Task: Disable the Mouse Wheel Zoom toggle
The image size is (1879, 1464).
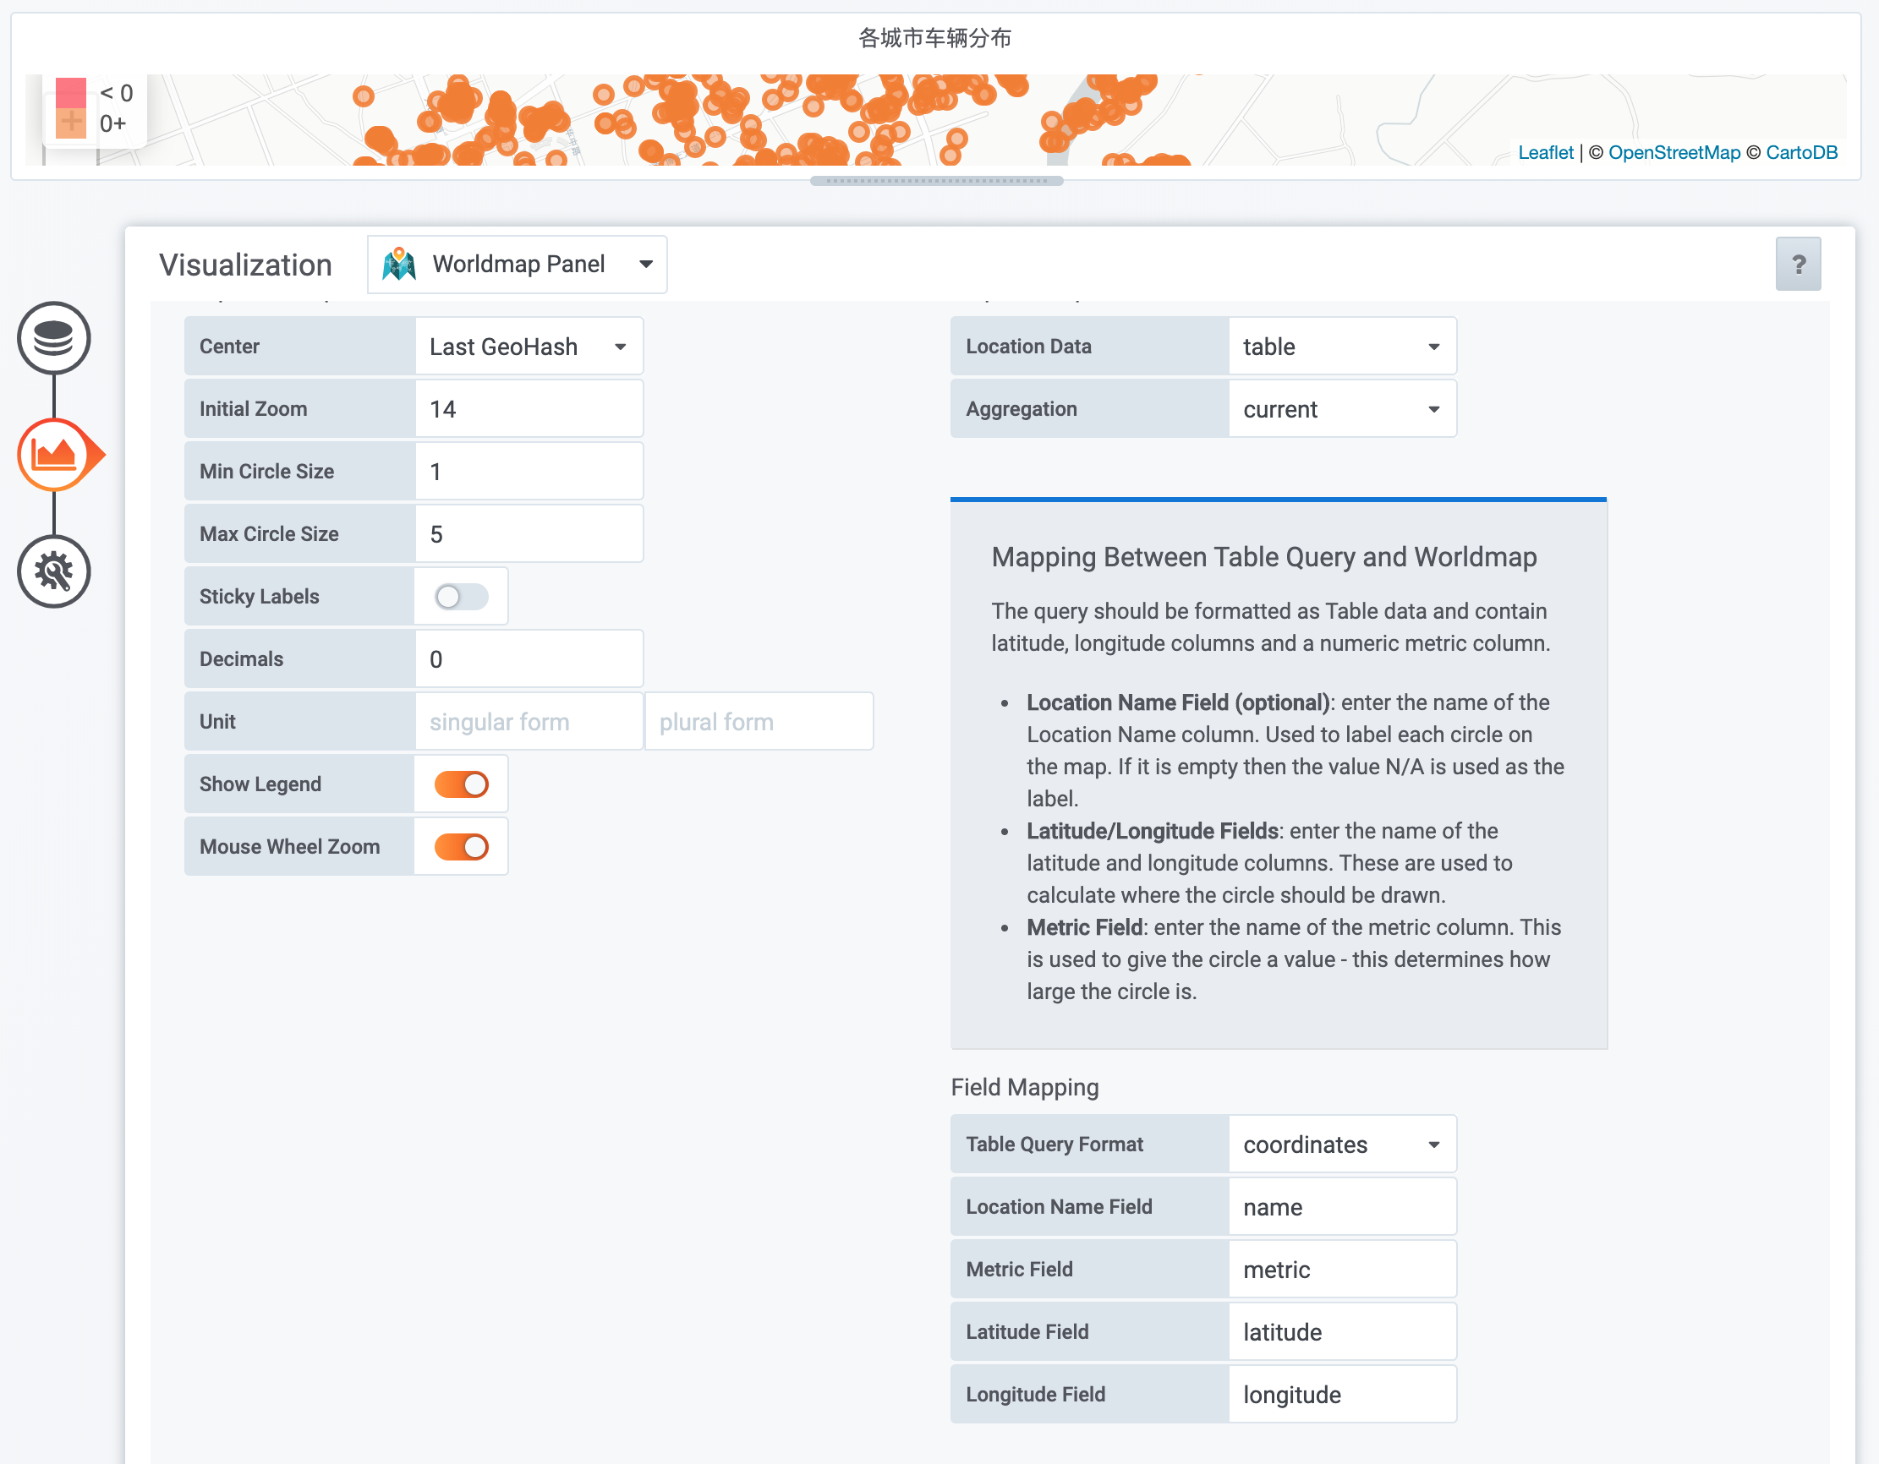Action: pyautogui.click(x=461, y=846)
